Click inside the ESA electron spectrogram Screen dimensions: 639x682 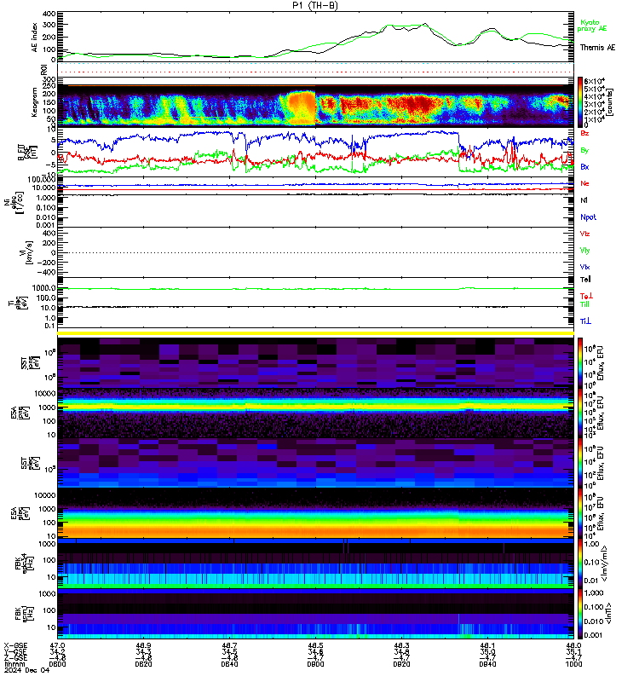click(x=315, y=513)
